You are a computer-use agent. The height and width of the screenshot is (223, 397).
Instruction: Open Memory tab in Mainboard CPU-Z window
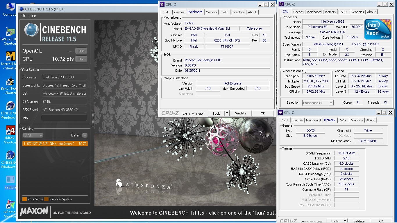click(x=211, y=12)
